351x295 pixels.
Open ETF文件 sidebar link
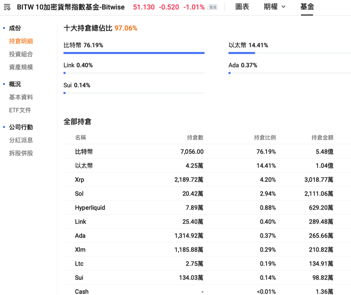click(20, 110)
